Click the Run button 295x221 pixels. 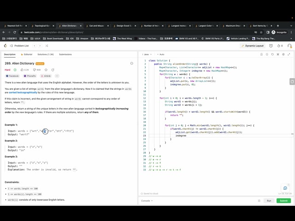click(269, 201)
